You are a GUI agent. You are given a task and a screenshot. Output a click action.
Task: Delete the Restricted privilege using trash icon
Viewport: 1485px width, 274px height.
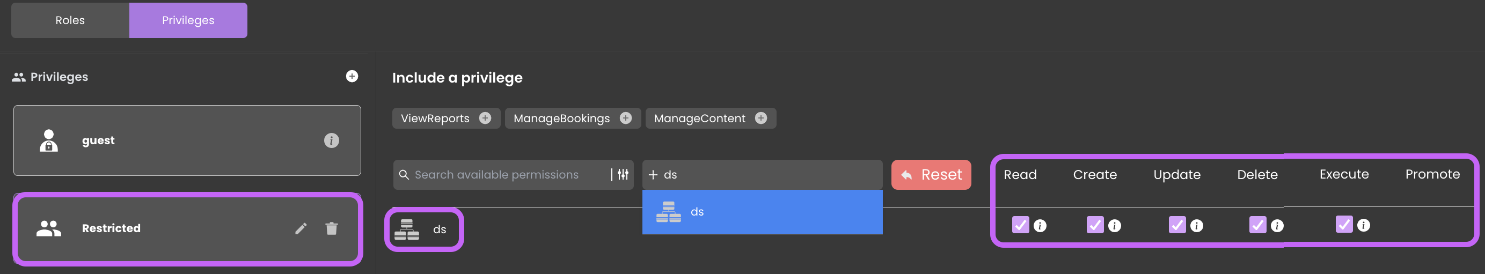coord(332,228)
